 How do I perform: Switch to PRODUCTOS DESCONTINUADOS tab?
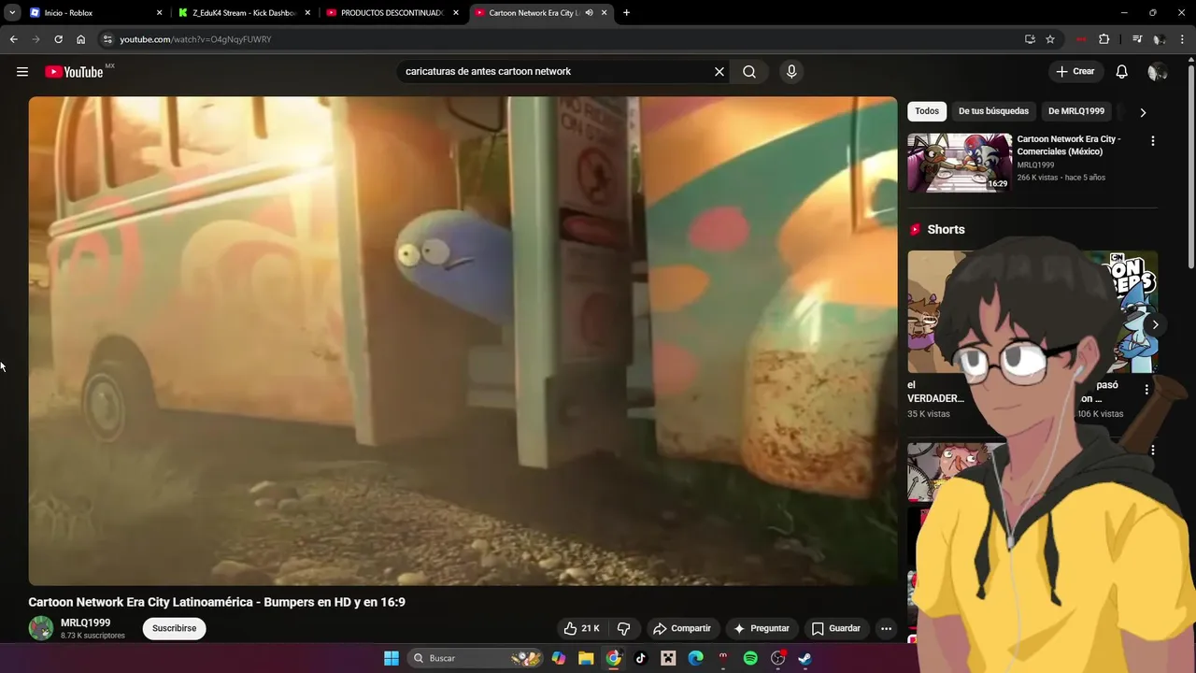[392, 13]
